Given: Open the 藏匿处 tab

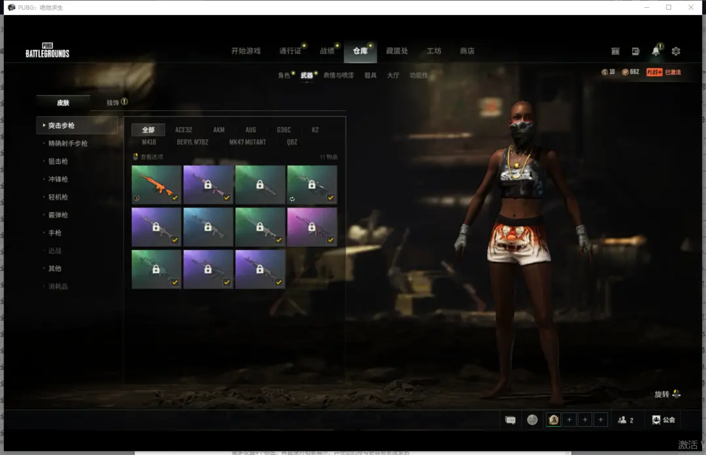Looking at the screenshot, I should coord(397,51).
